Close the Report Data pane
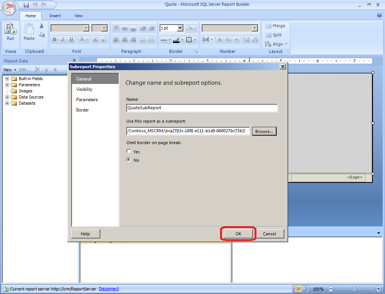The width and height of the screenshot is (385, 294). (74, 60)
